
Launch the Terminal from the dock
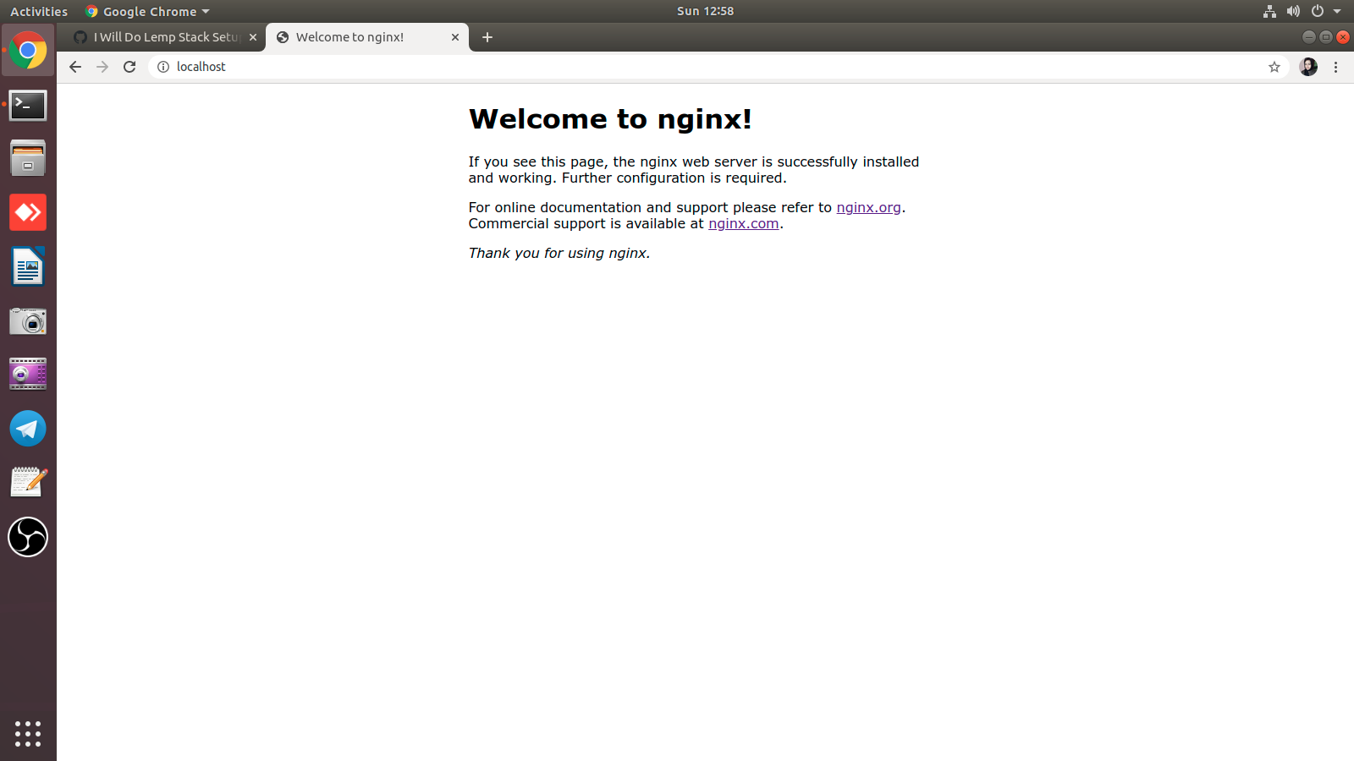pos(28,105)
